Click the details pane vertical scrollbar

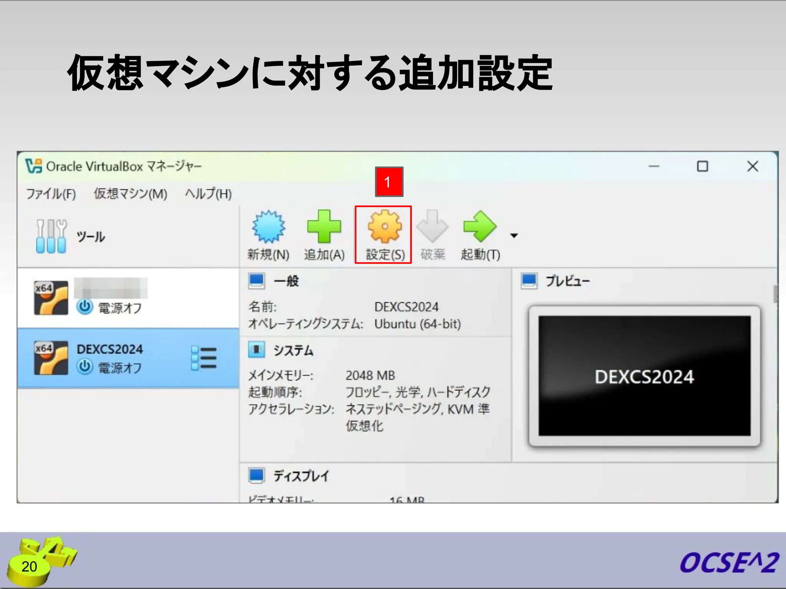pos(775,294)
